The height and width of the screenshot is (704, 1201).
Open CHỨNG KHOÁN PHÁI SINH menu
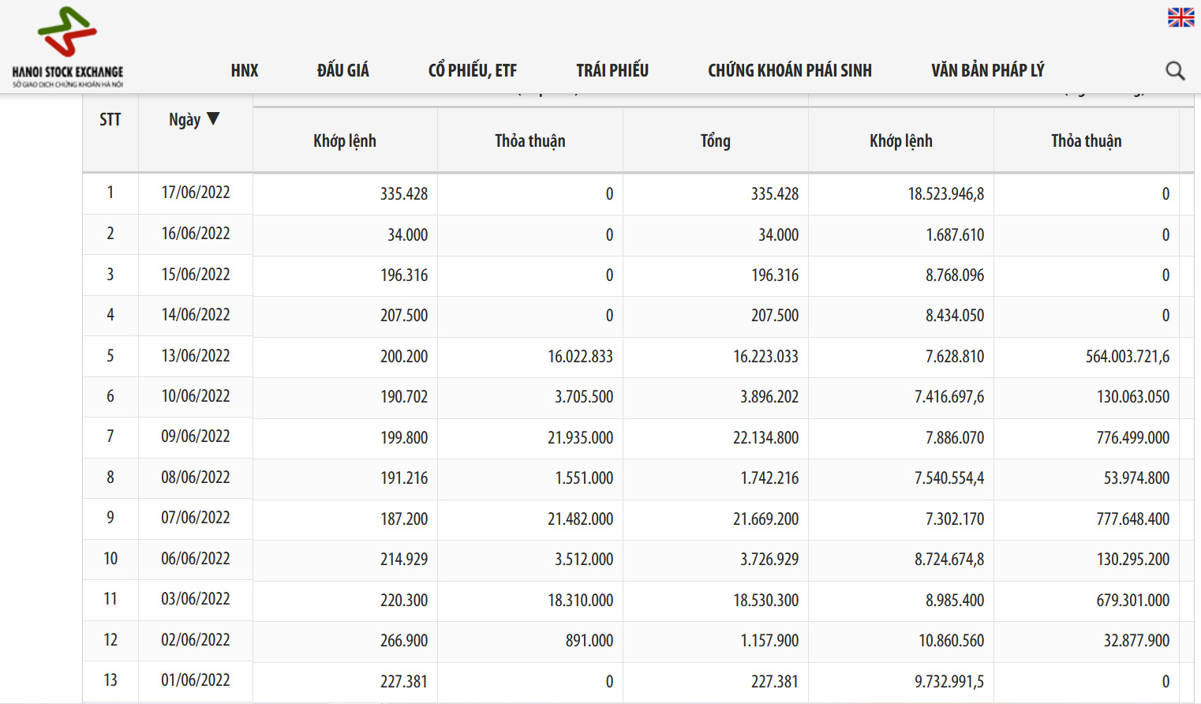(x=789, y=71)
